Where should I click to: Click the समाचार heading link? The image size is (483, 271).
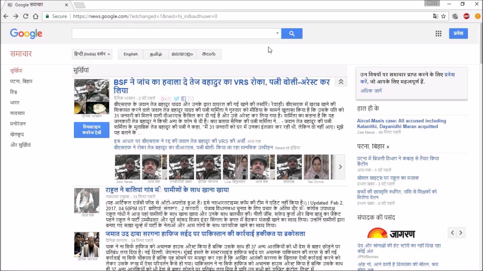tap(21, 54)
